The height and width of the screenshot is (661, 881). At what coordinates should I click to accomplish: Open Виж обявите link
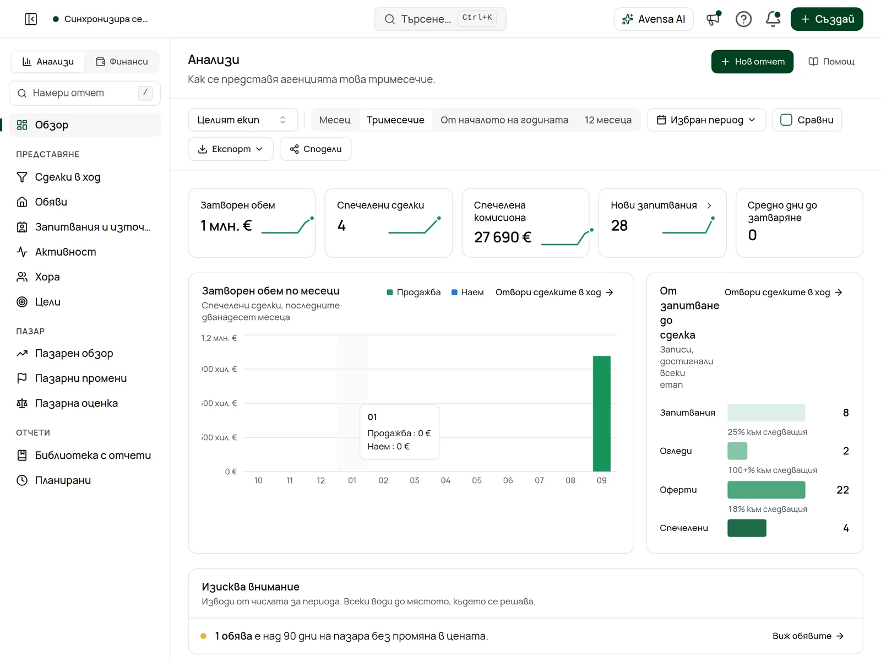[x=808, y=636]
